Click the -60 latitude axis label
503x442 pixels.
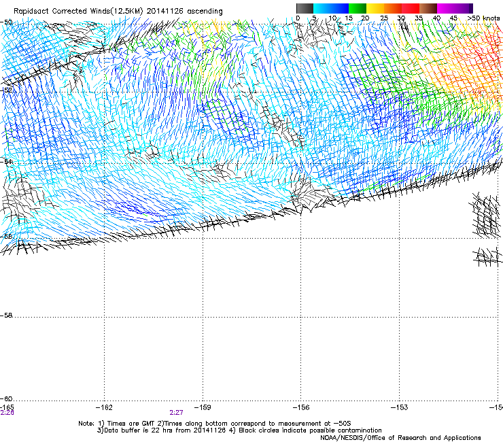click(x=6, y=398)
